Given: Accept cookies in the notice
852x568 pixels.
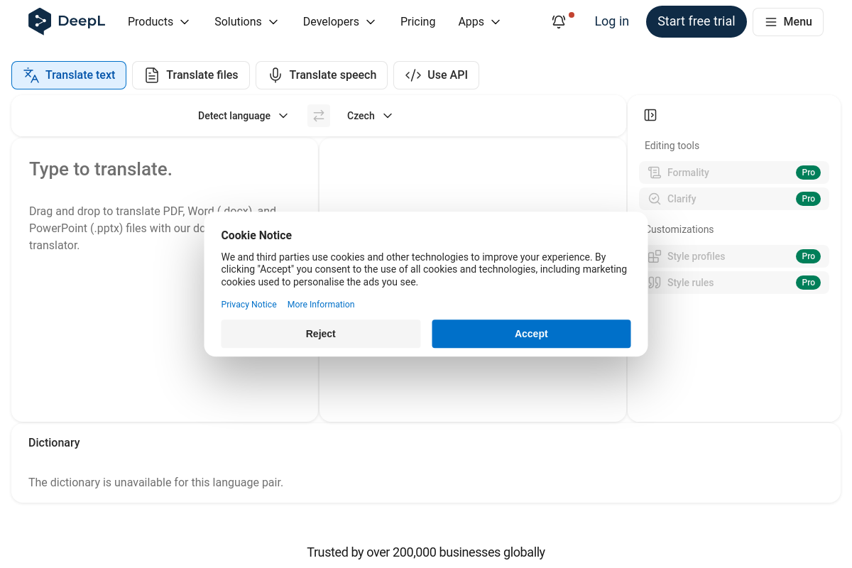Looking at the screenshot, I should (x=531, y=334).
